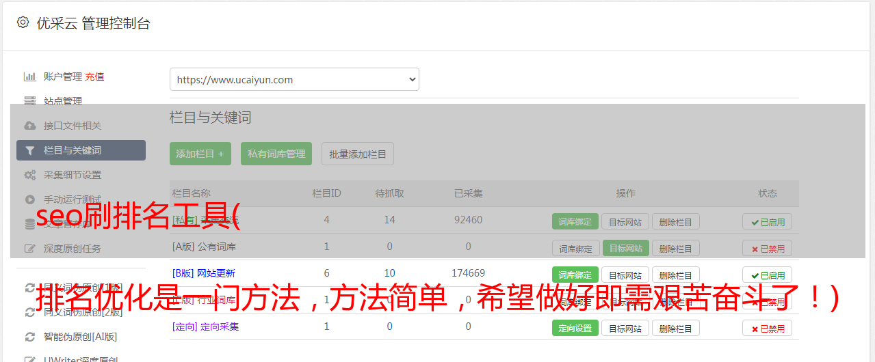Click the filter icon on 栏目与关键词

coord(30,150)
